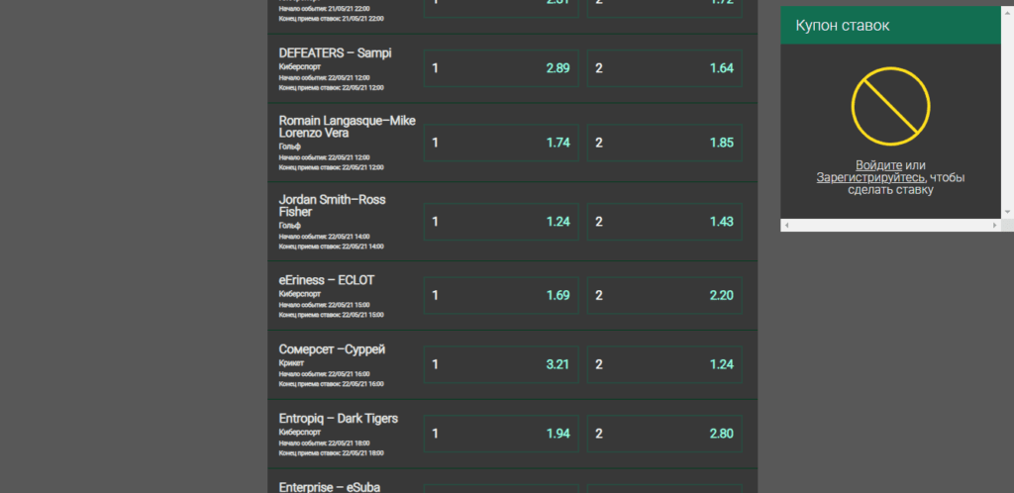Viewport: 1014px width, 493px height.
Task: Click the Купон ставок header
Action: [x=890, y=25]
